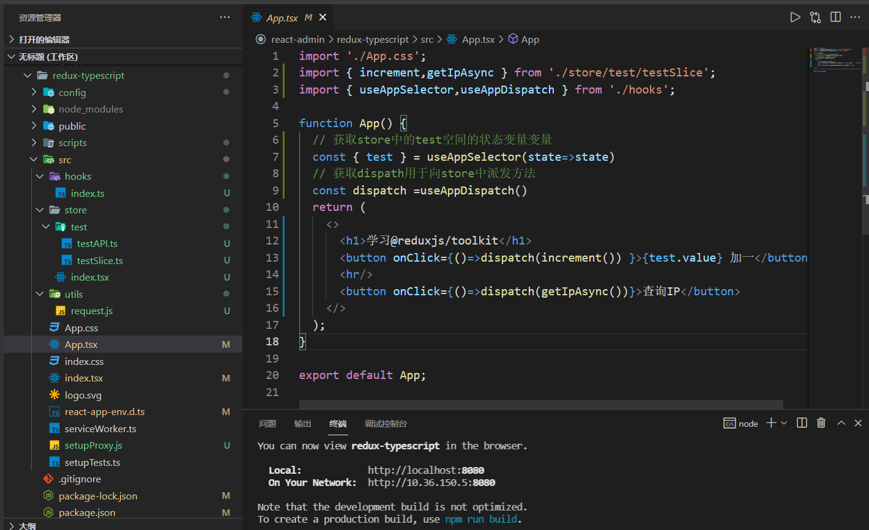Image resolution: width=869 pixels, height=530 pixels.
Task: Open serviceWorker.ts file
Action: 100,429
